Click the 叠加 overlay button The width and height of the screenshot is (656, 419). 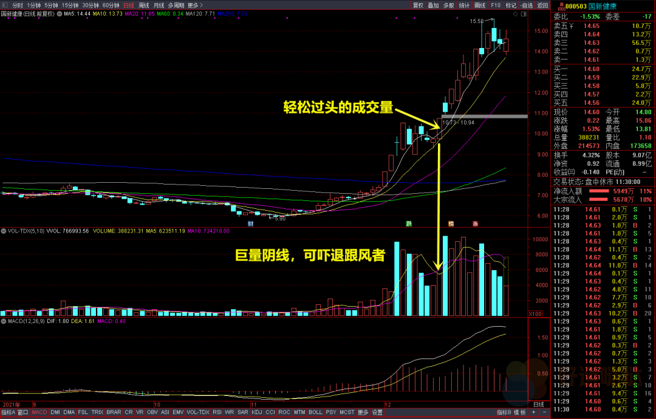(x=434, y=5)
